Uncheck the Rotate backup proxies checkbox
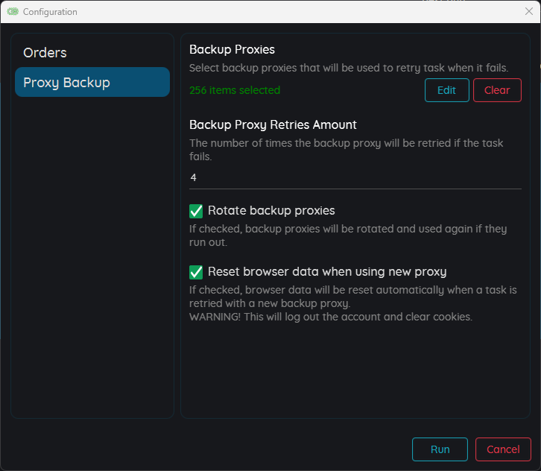This screenshot has width=541, height=471. 196,211
